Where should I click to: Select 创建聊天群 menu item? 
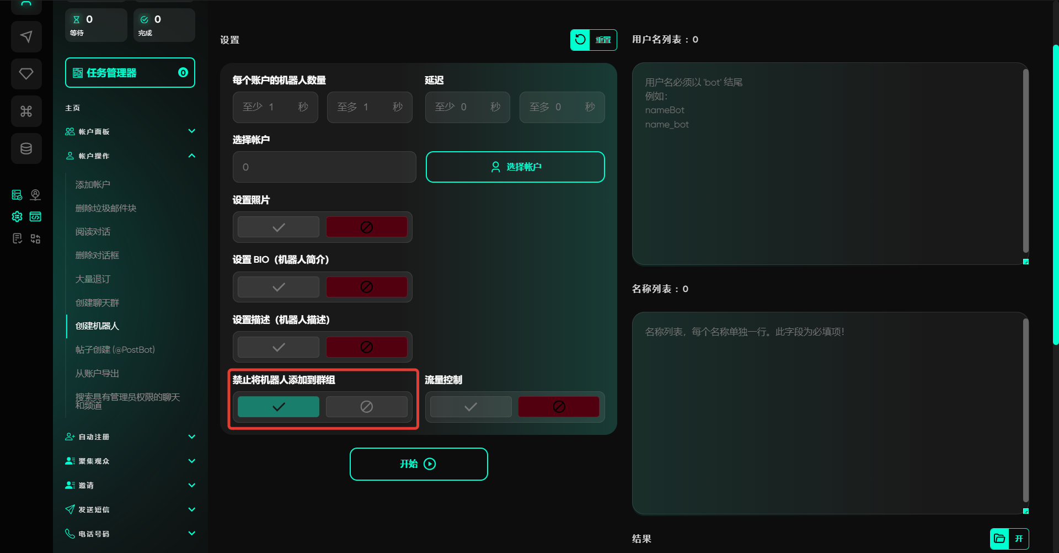(x=97, y=303)
